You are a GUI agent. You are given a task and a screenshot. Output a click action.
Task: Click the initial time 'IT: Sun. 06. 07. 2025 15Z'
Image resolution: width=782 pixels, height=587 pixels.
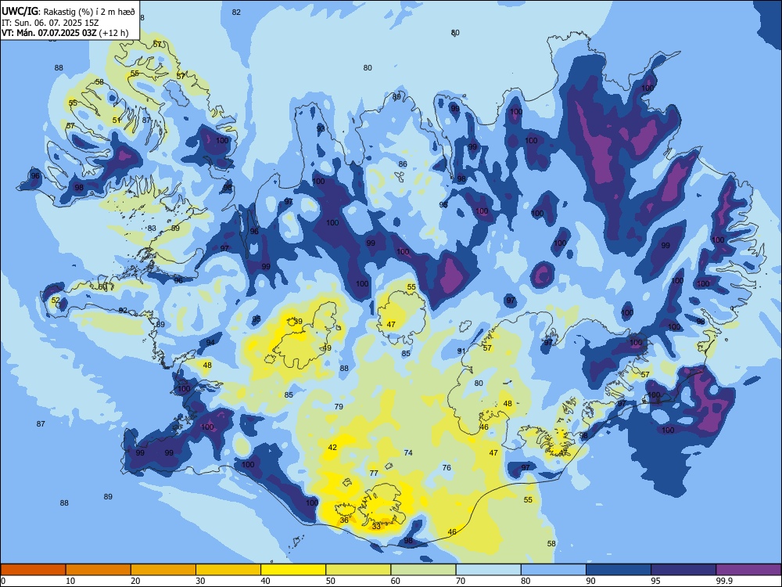click(x=50, y=23)
